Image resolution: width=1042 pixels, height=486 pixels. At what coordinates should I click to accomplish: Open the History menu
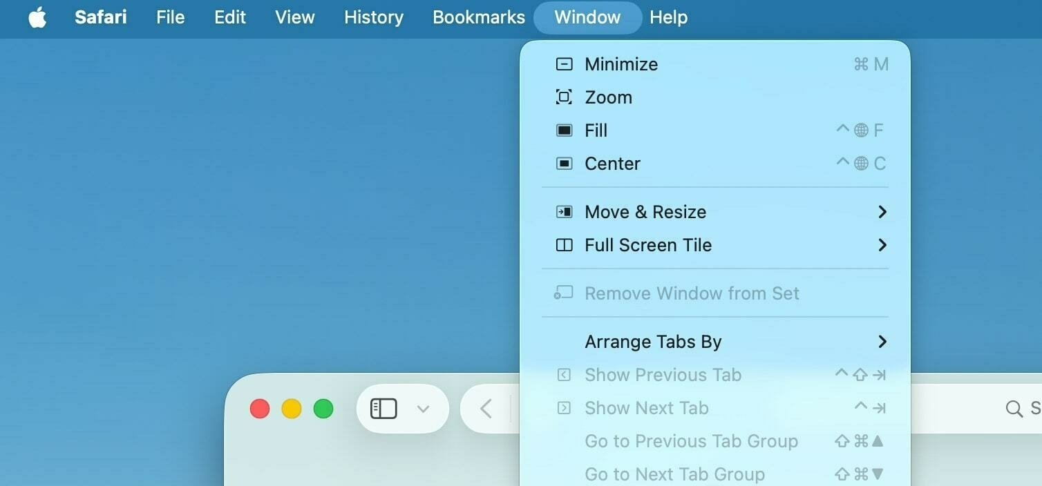coord(374,17)
